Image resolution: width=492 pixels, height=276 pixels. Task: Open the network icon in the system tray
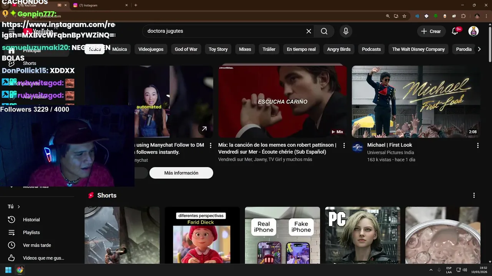pos(459,270)
